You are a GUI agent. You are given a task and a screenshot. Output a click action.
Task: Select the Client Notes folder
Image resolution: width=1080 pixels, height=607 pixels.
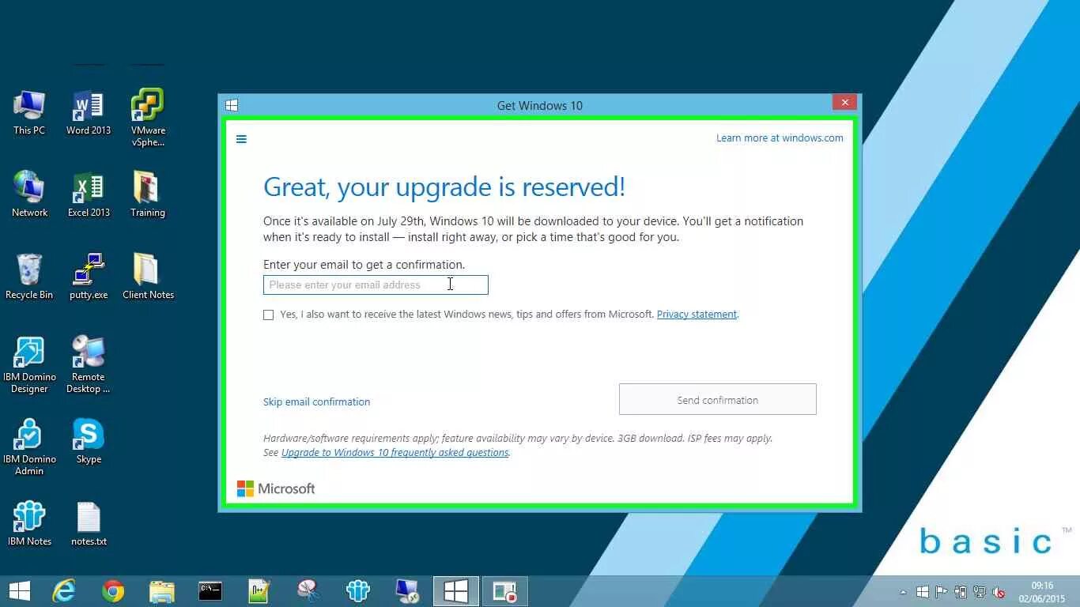tap(148, 277)
